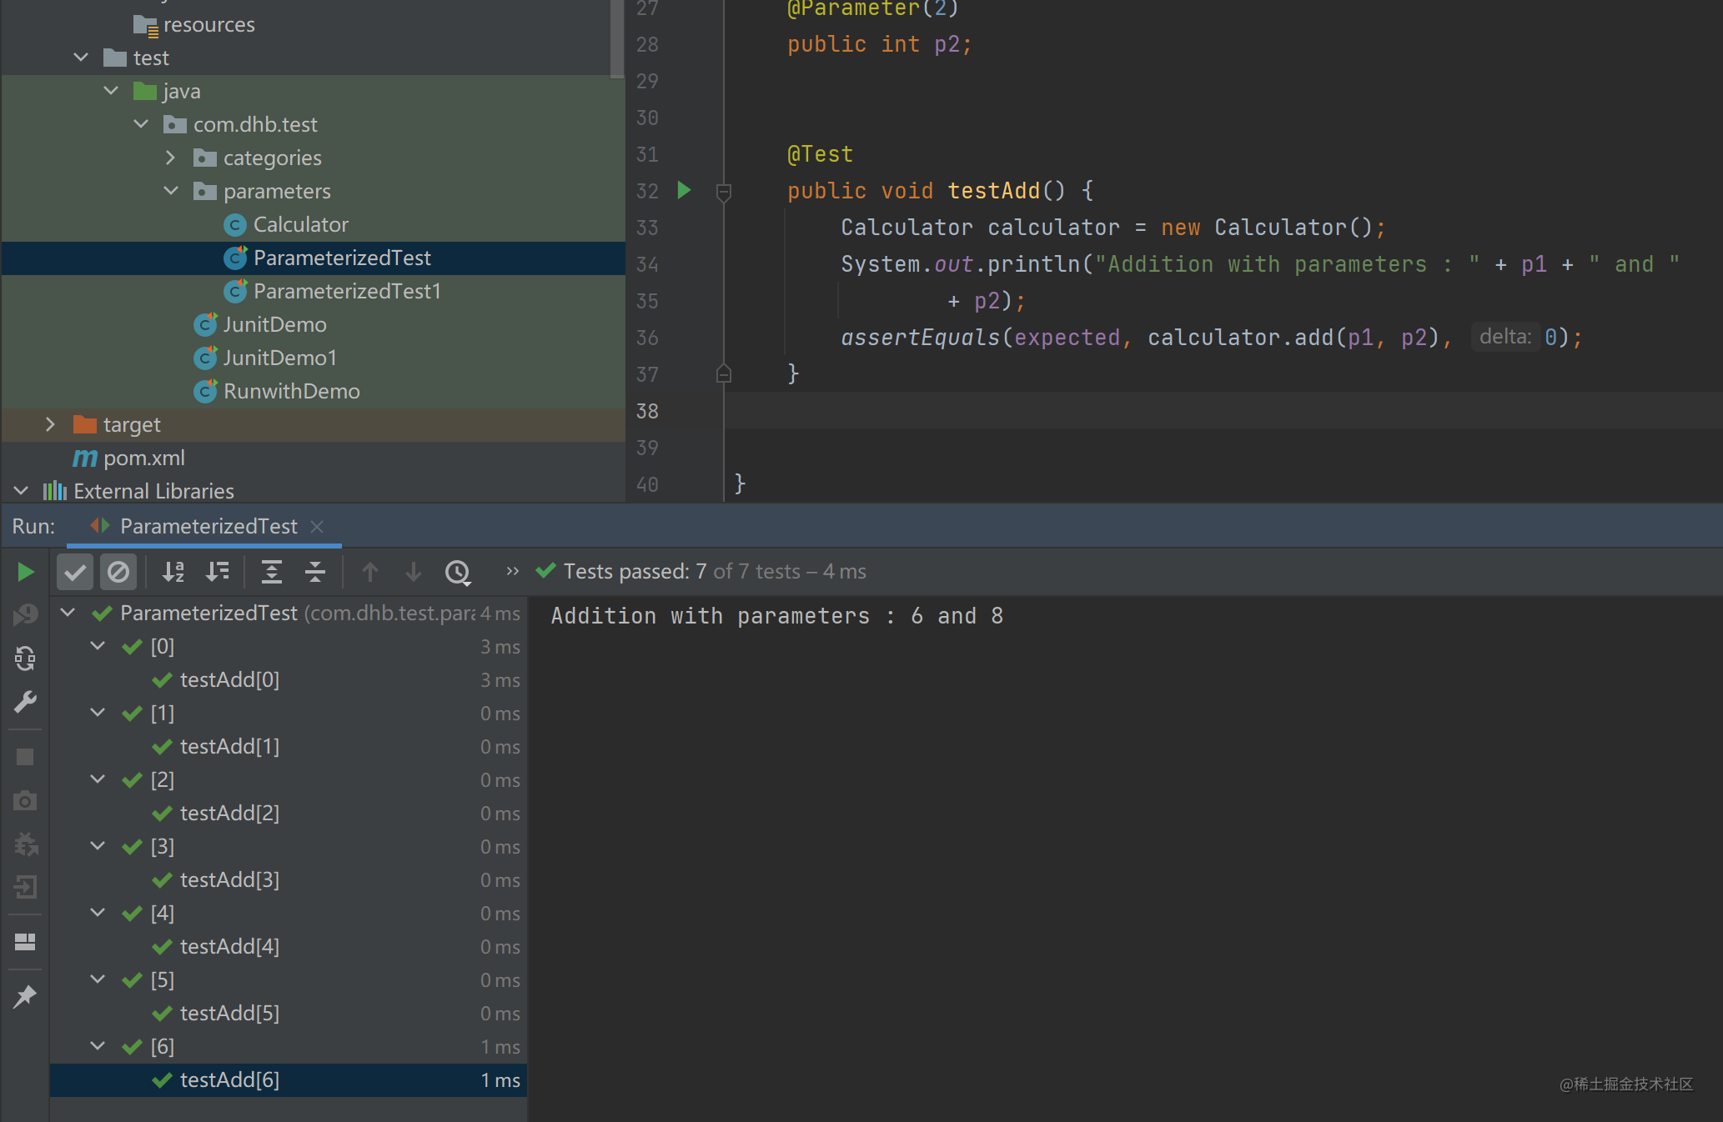Open JunitDemo1 class
This screenshot has height=1122, width=1723.
[265, 358]
